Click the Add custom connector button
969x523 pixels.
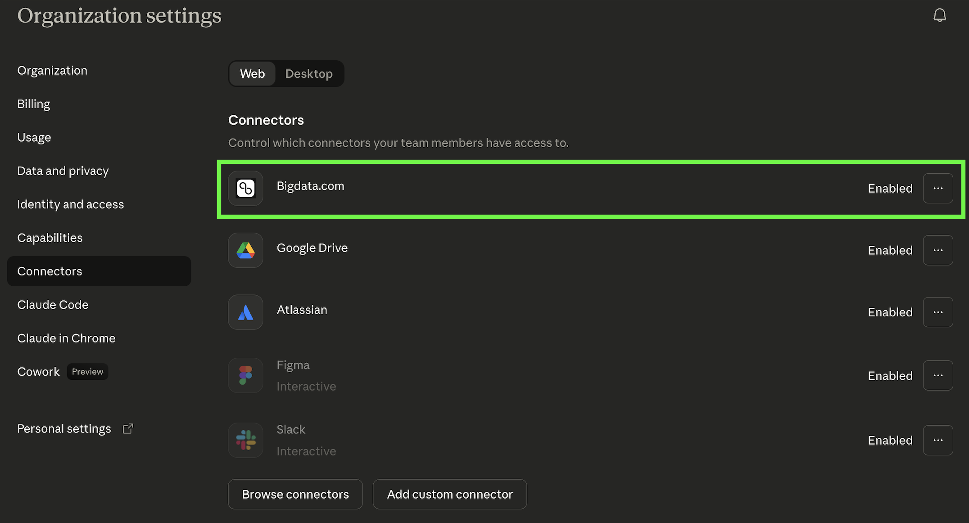coord(449,494)
